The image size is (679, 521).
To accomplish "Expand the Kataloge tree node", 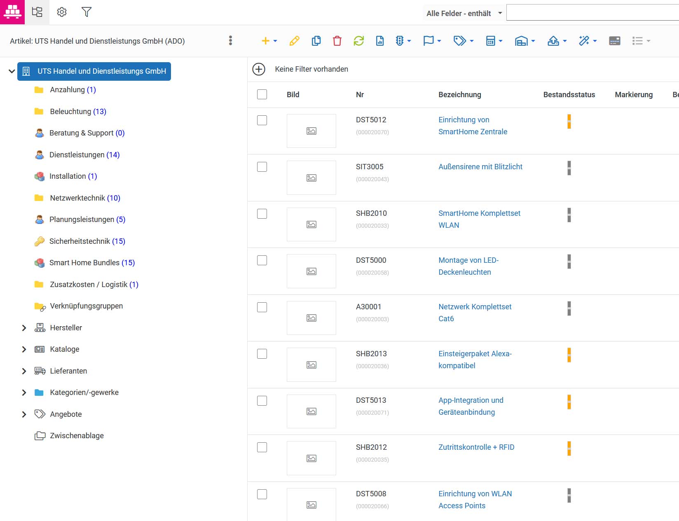I will (24, 349).
